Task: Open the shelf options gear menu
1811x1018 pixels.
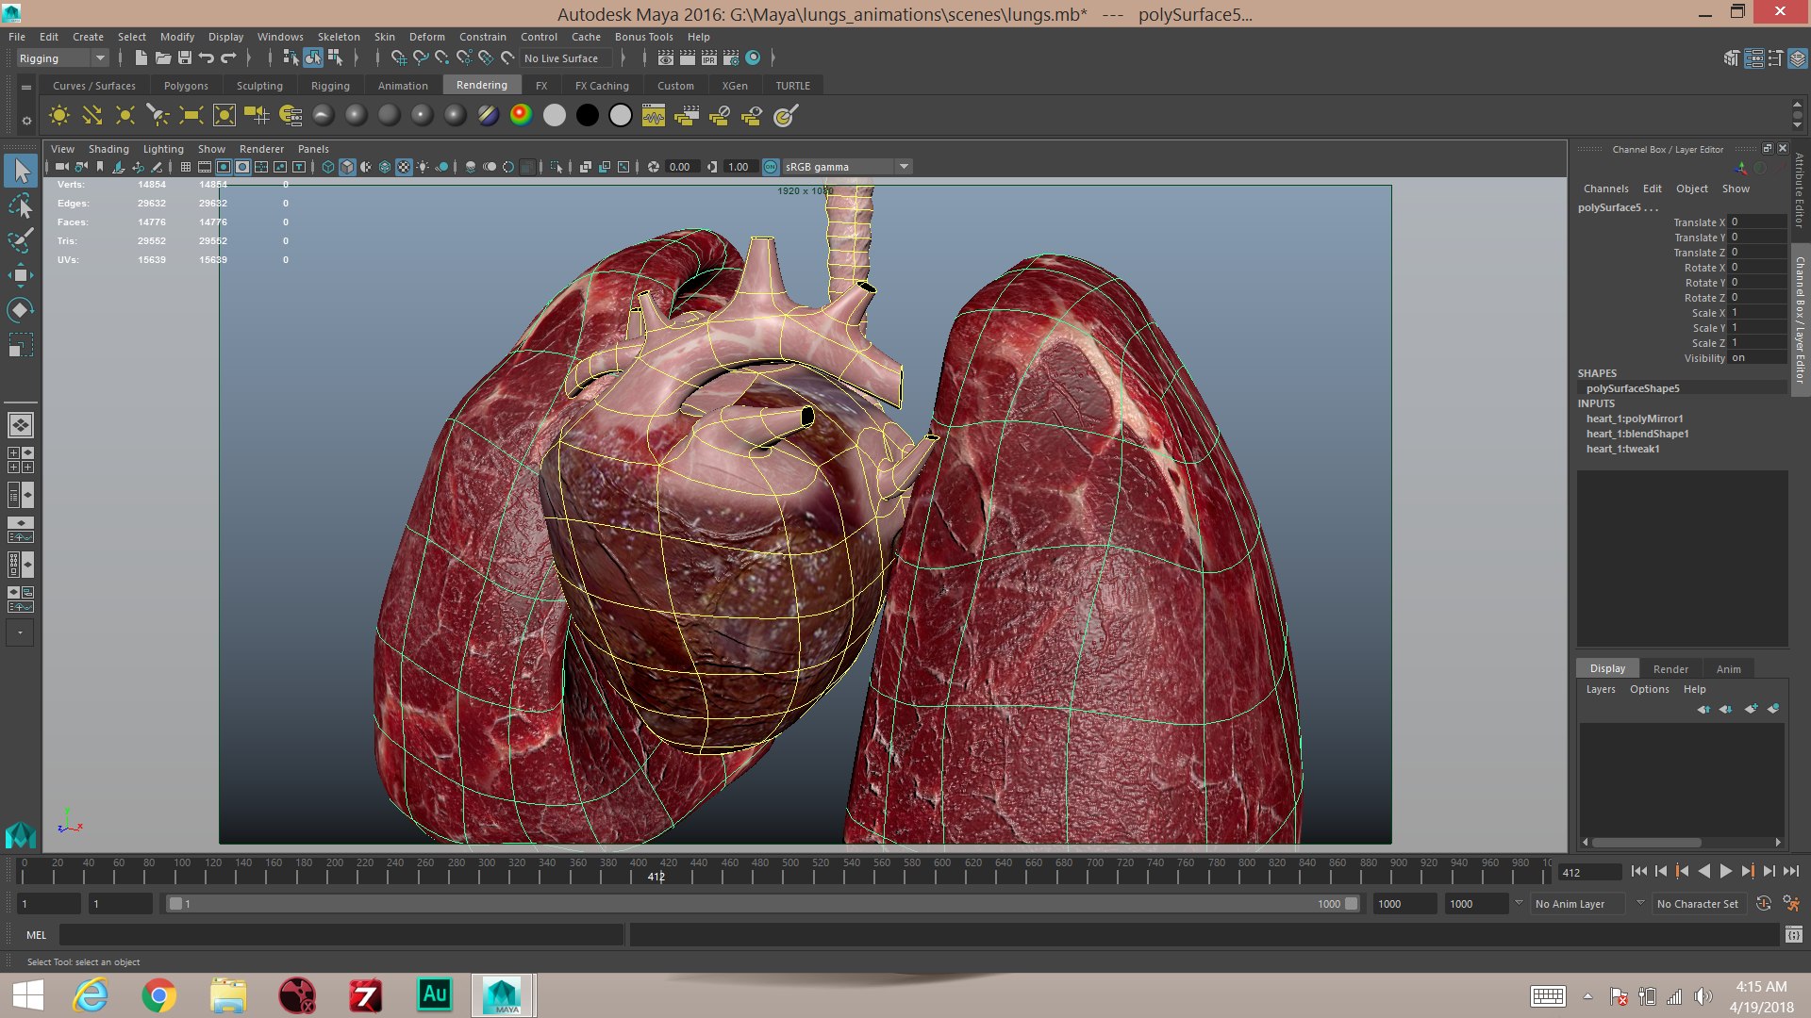Action: tap(26, 121)
